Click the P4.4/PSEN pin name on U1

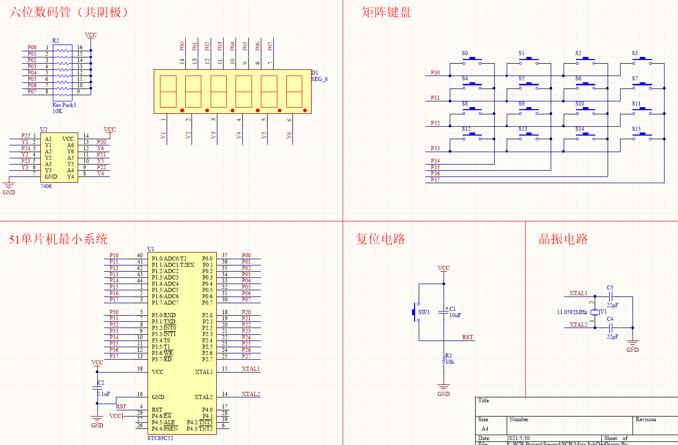pyautogui.click(x=165, y=428)
